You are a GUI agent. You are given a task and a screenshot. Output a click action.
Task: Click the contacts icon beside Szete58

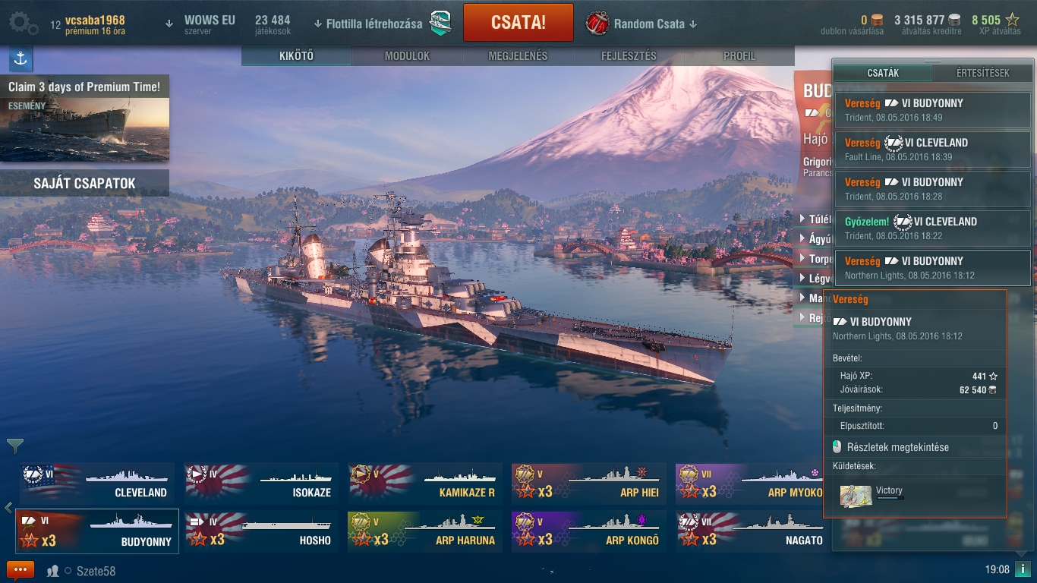point(53,571)
